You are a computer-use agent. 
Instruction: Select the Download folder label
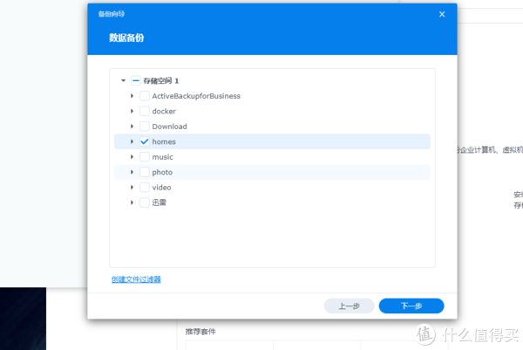169,127
